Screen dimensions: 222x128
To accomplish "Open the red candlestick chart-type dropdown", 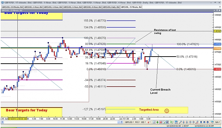I will 149,122.
